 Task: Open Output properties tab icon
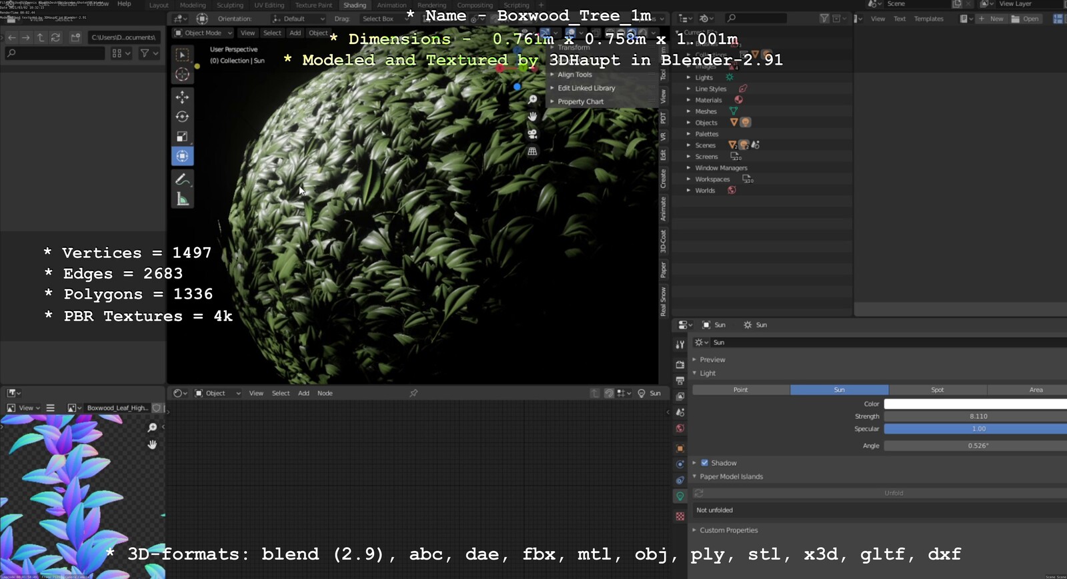680,380
